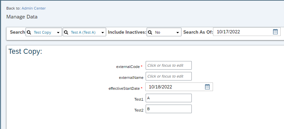Image resolution: width=284 pixels, height=129 pixels.
Task: Open calendar picker for Search As Of
Action: [275, 32]
